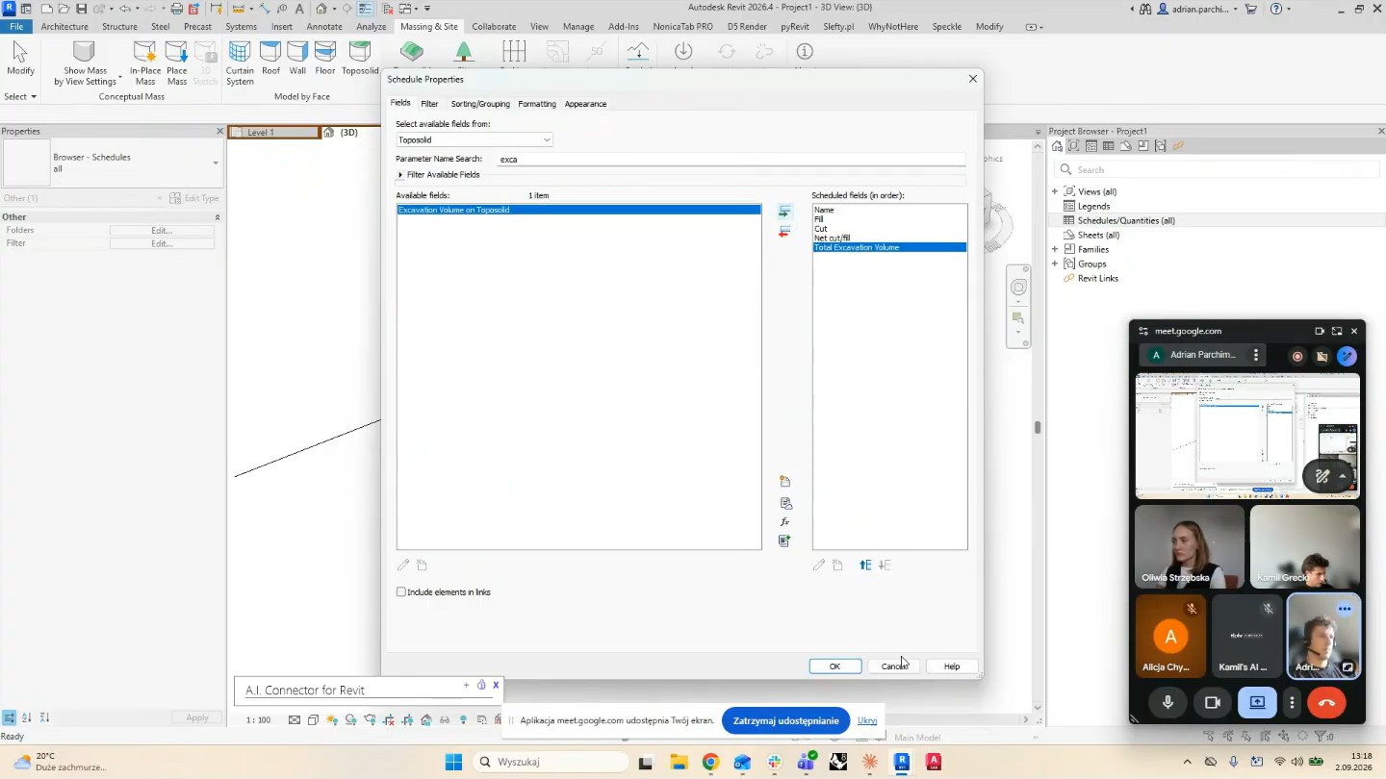The height and width of the screenshot is (779, 1386).
Task: Click Cancel in Schedule Properties
Action: [893, 666]
